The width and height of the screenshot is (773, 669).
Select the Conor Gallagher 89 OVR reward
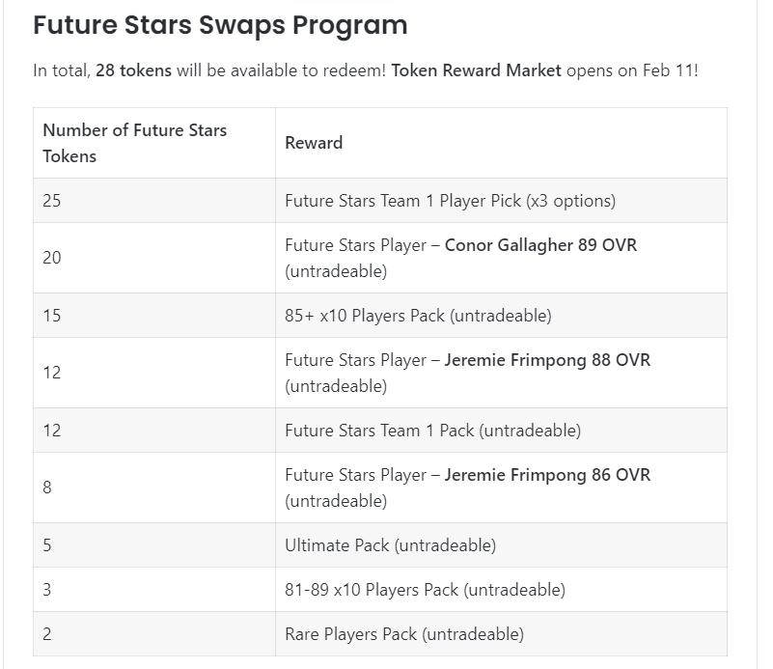click(540, 245)
